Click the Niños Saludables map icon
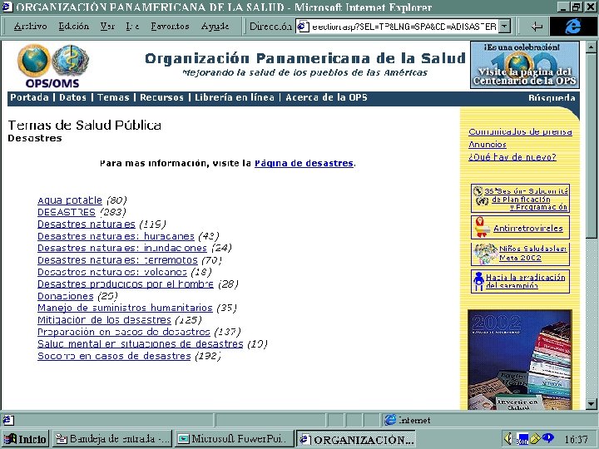 click(485, 254)
